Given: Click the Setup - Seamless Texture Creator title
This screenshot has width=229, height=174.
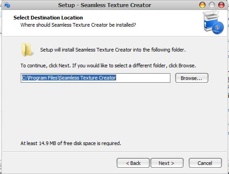Looking at the screenshot, I should (x=105, y=5).
